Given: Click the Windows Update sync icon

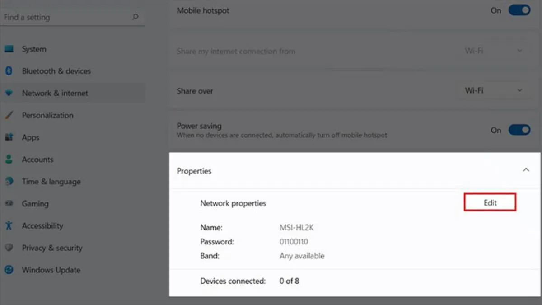Looking at the screenshot, I should click(9, 270).
